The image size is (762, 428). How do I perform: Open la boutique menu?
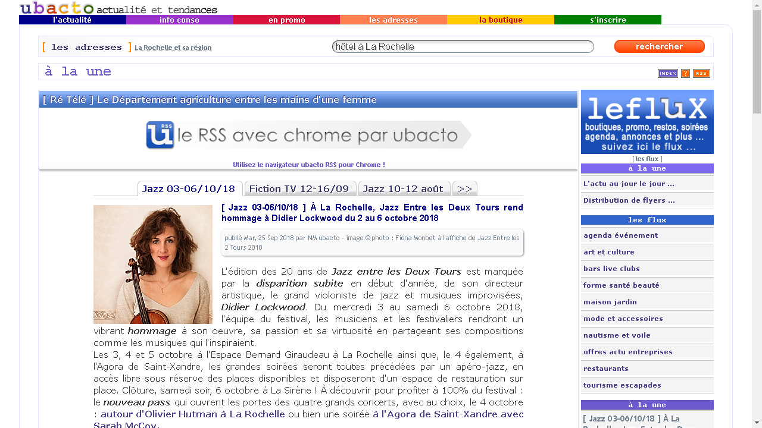[501, 20]
